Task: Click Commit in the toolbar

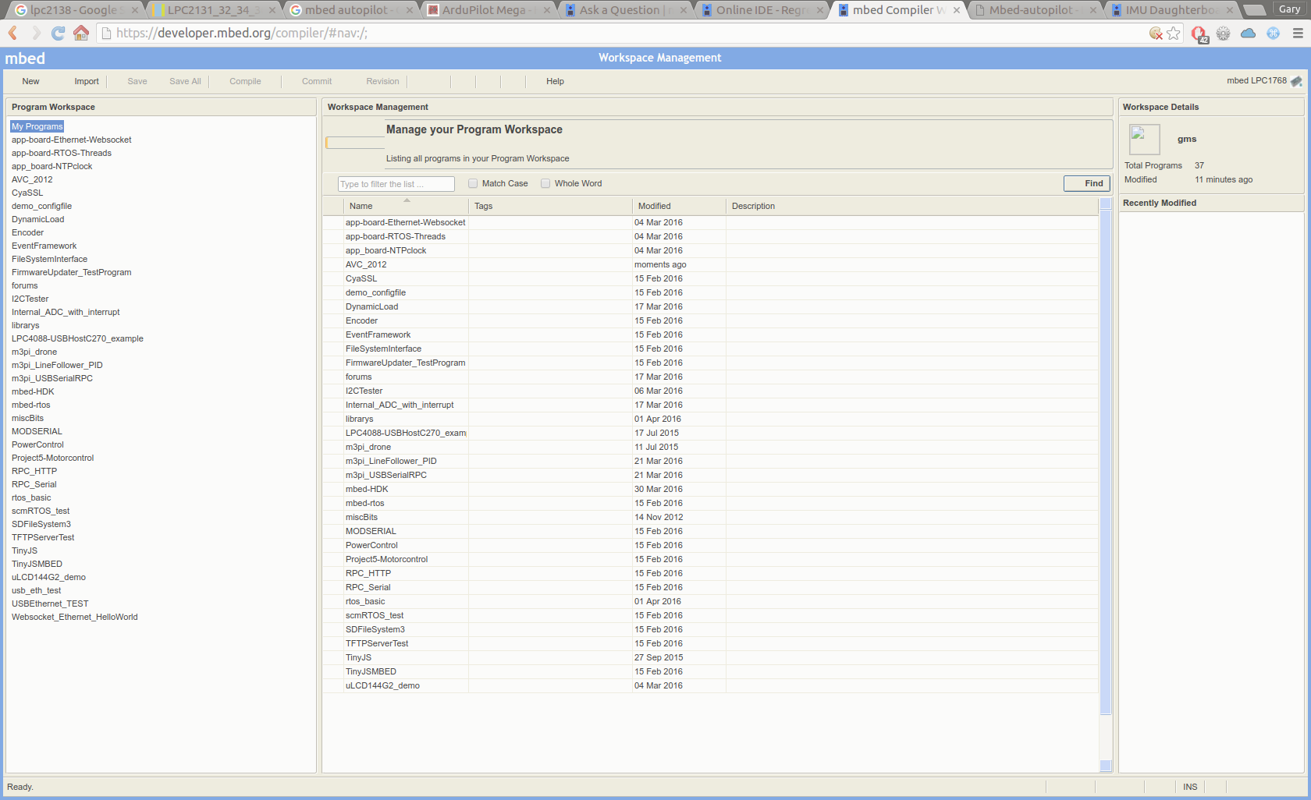Action: [x=317, y=81]
